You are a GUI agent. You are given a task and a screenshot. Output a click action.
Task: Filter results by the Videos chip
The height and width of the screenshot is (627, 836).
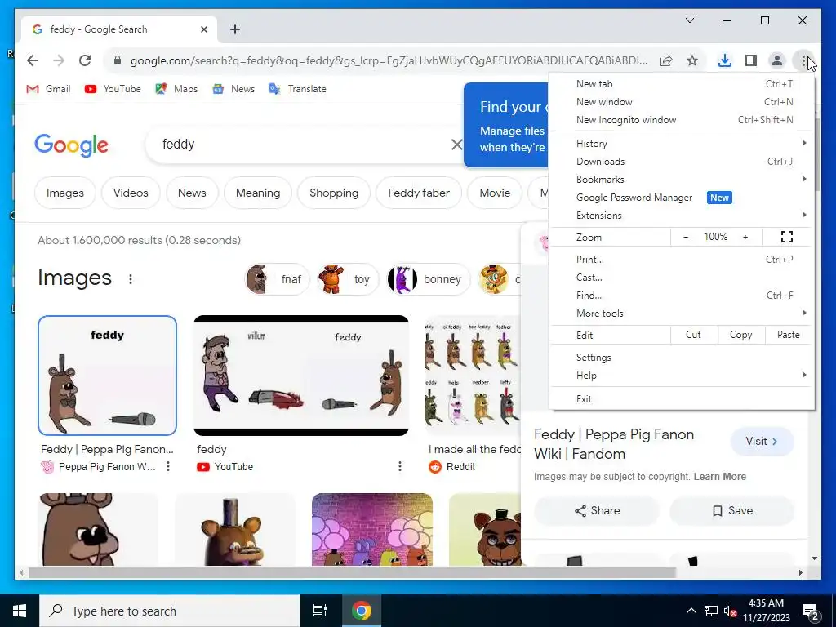point(131,193)
